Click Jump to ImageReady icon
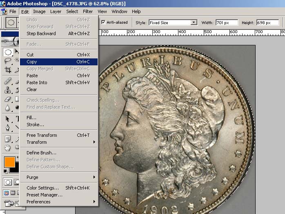The width and height of the screenshot is (285, 214). 9,203
